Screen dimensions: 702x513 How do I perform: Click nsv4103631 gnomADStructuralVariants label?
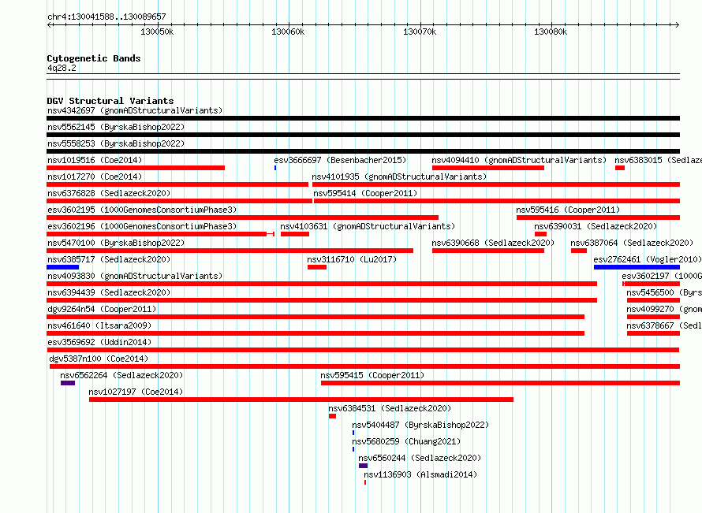pos(368,226)
